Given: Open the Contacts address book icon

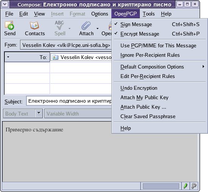Looking at the screenshot, I should tap(34, 25).
